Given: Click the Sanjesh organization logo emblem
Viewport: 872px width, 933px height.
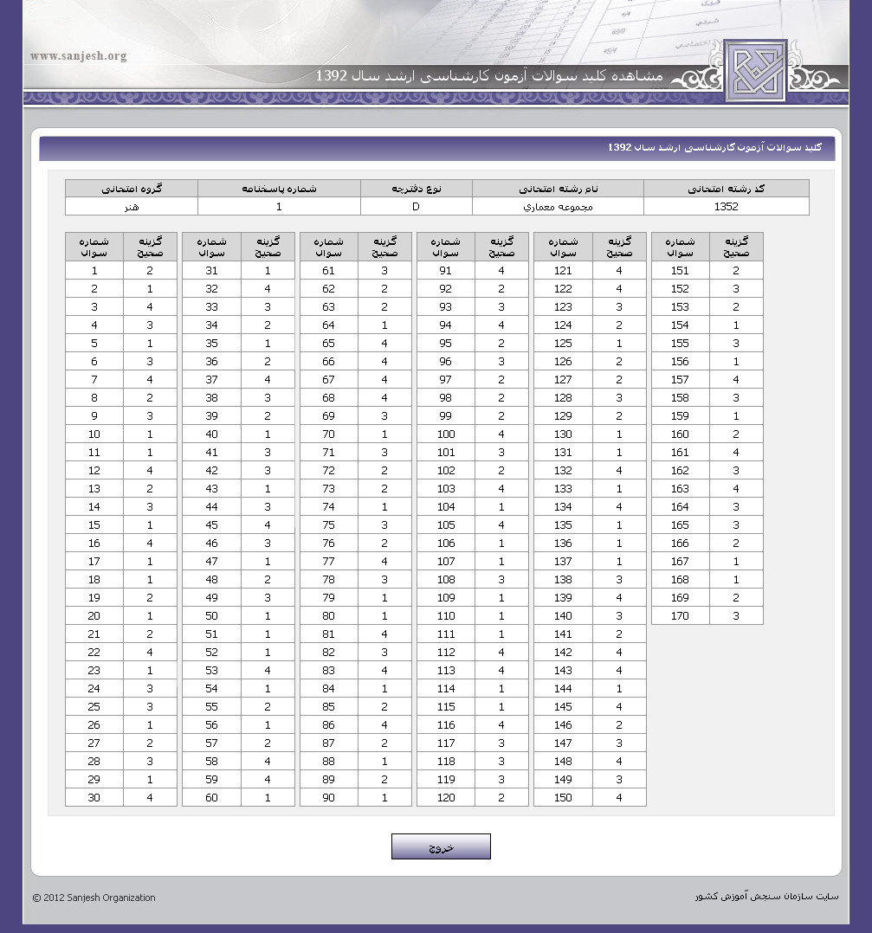Looking at the screenshot, I should tap(755, 71).
